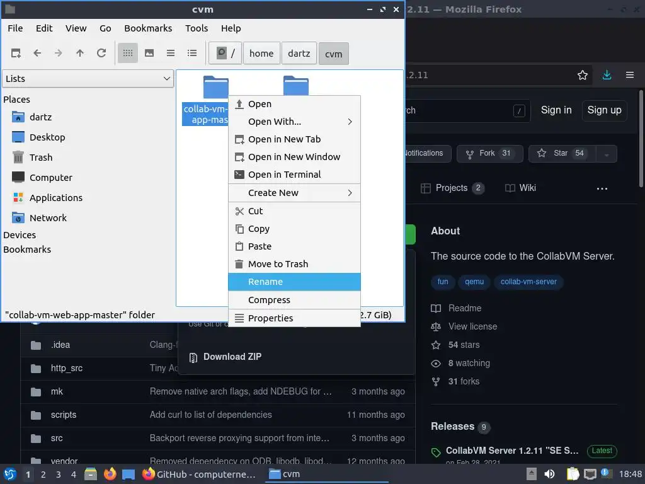Choose Open in Terminal
The width and height of the screenshot is (645, 484).
point(294,175)
